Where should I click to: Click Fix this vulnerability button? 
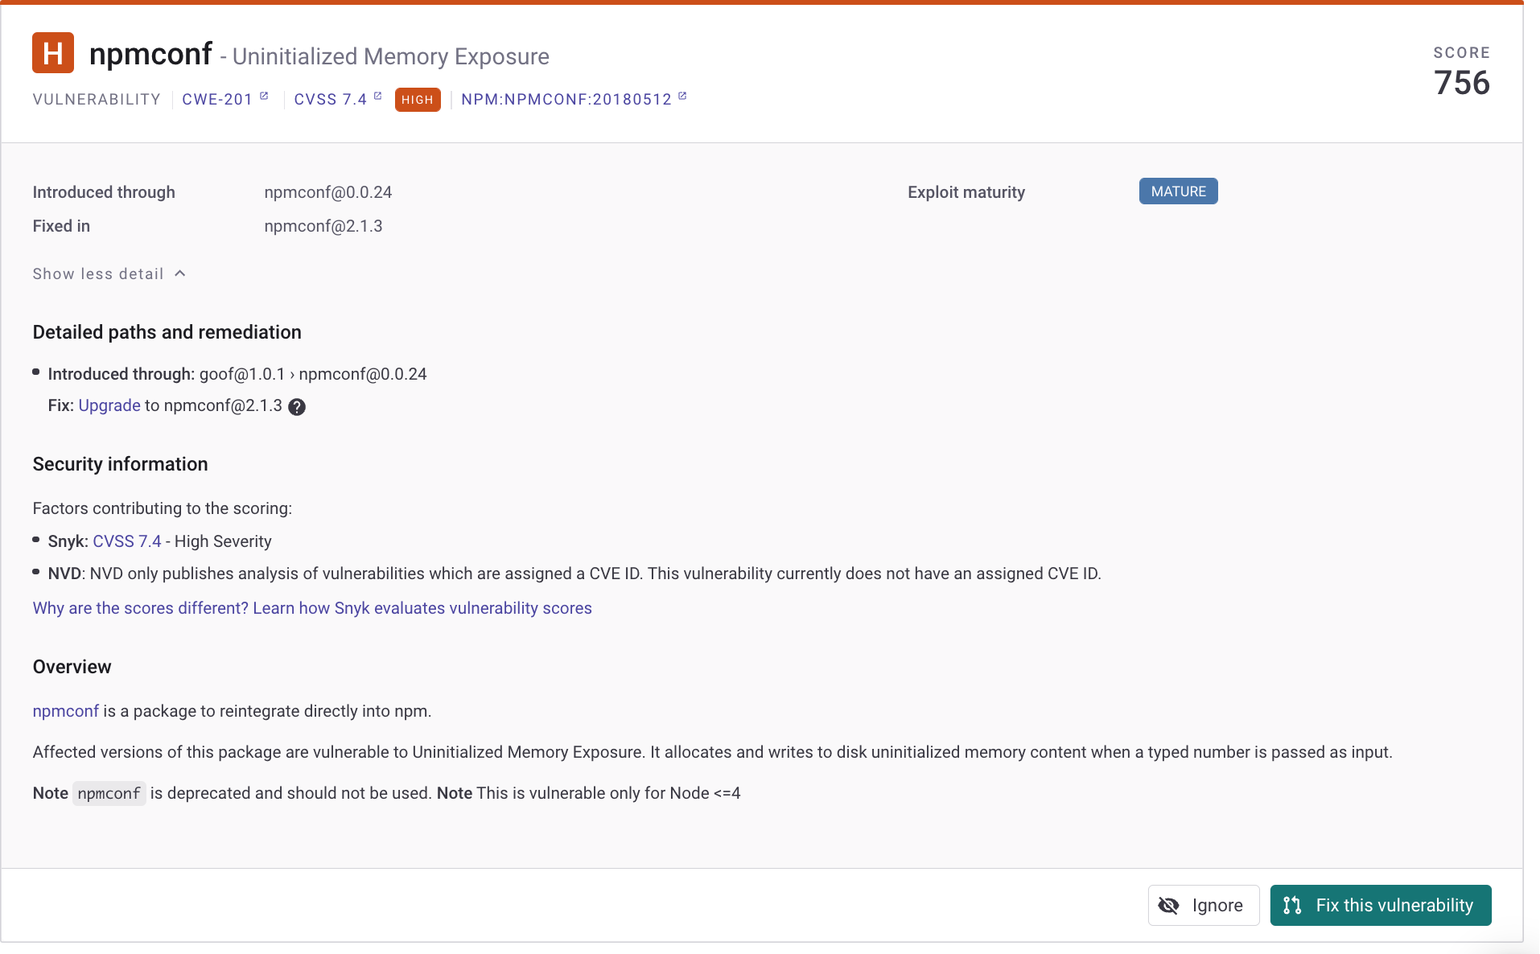click(1381, 906)
